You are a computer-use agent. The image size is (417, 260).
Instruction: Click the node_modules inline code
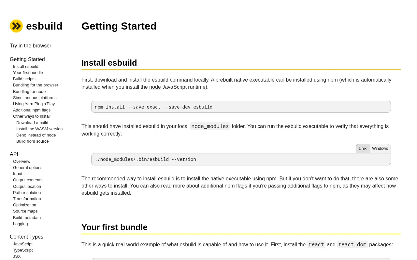(210, 126)
